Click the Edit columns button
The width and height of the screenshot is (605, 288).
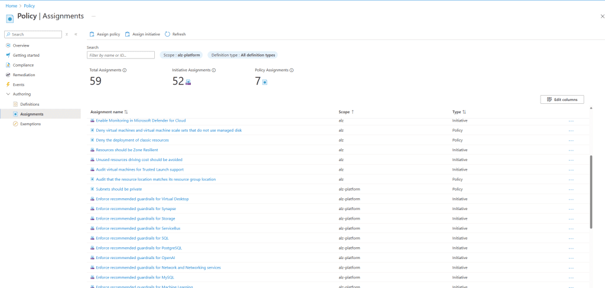coord(562,100)
